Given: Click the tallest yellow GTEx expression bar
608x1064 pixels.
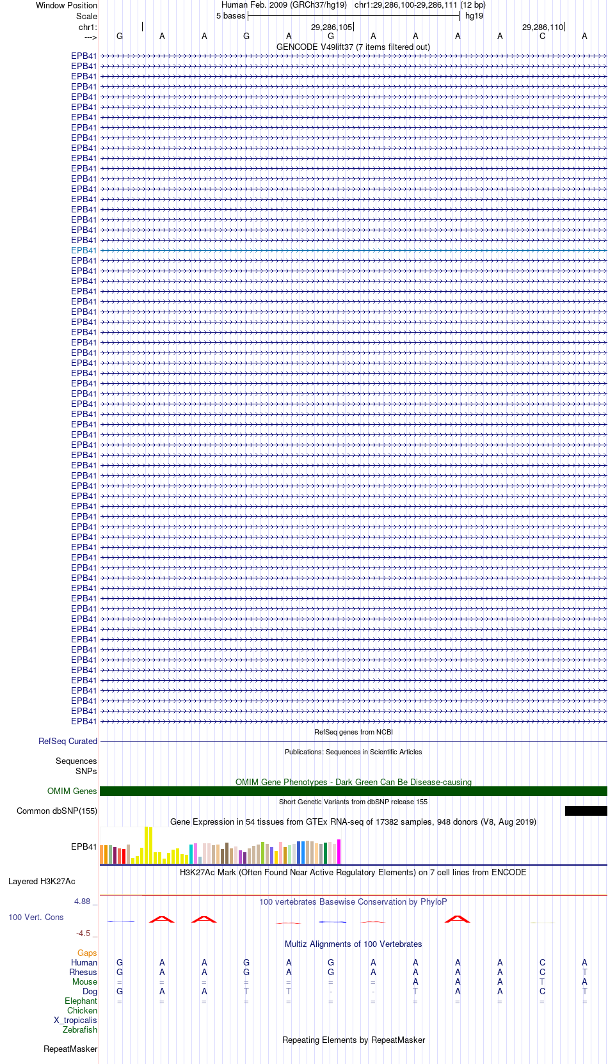Looking at the screenshot, I should 147,845.
